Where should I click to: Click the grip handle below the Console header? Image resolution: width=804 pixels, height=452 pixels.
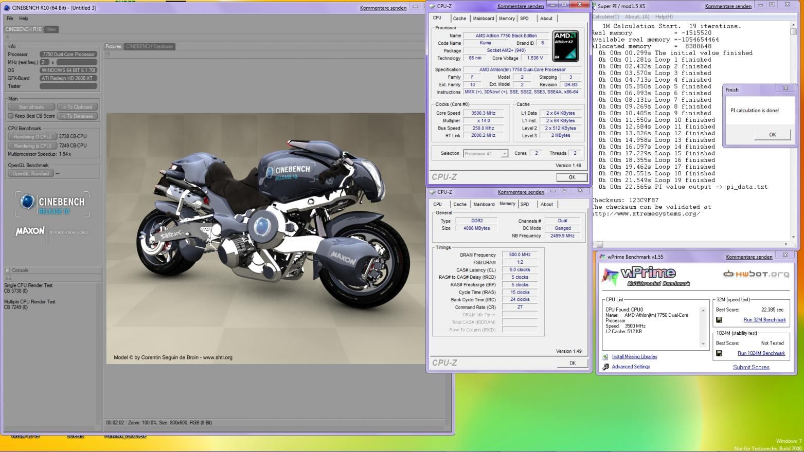click(8, 278)
